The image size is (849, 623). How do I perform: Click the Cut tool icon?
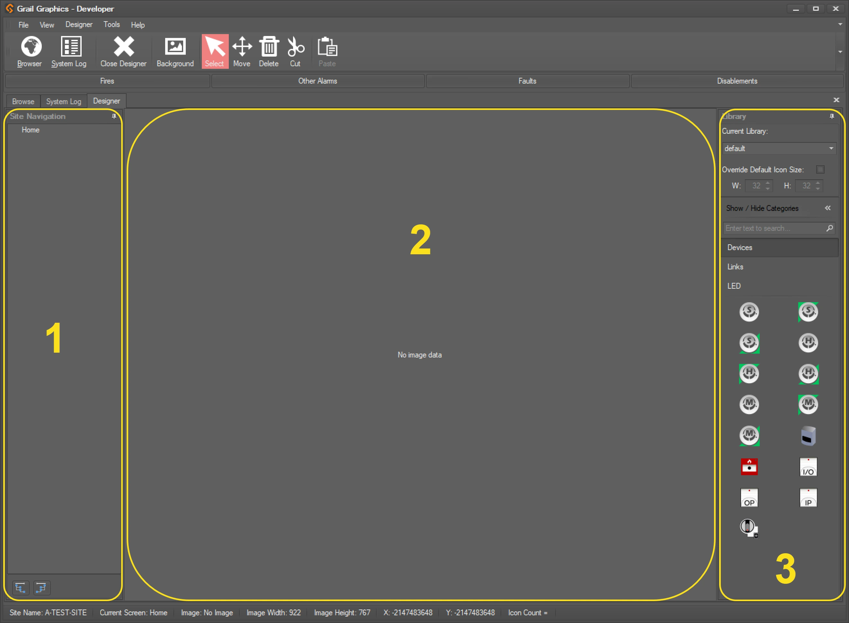tap(296, 51)
